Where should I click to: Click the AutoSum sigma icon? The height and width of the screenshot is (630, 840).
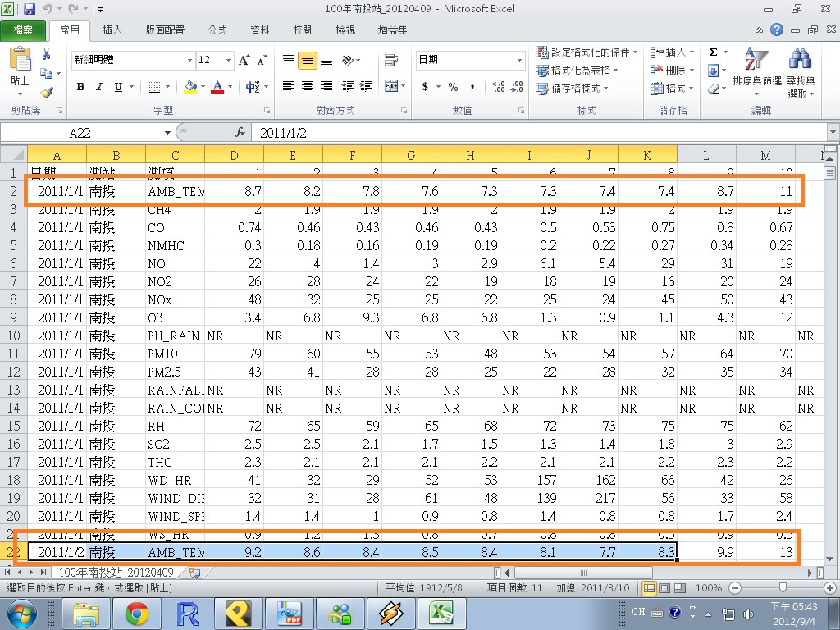713,52
